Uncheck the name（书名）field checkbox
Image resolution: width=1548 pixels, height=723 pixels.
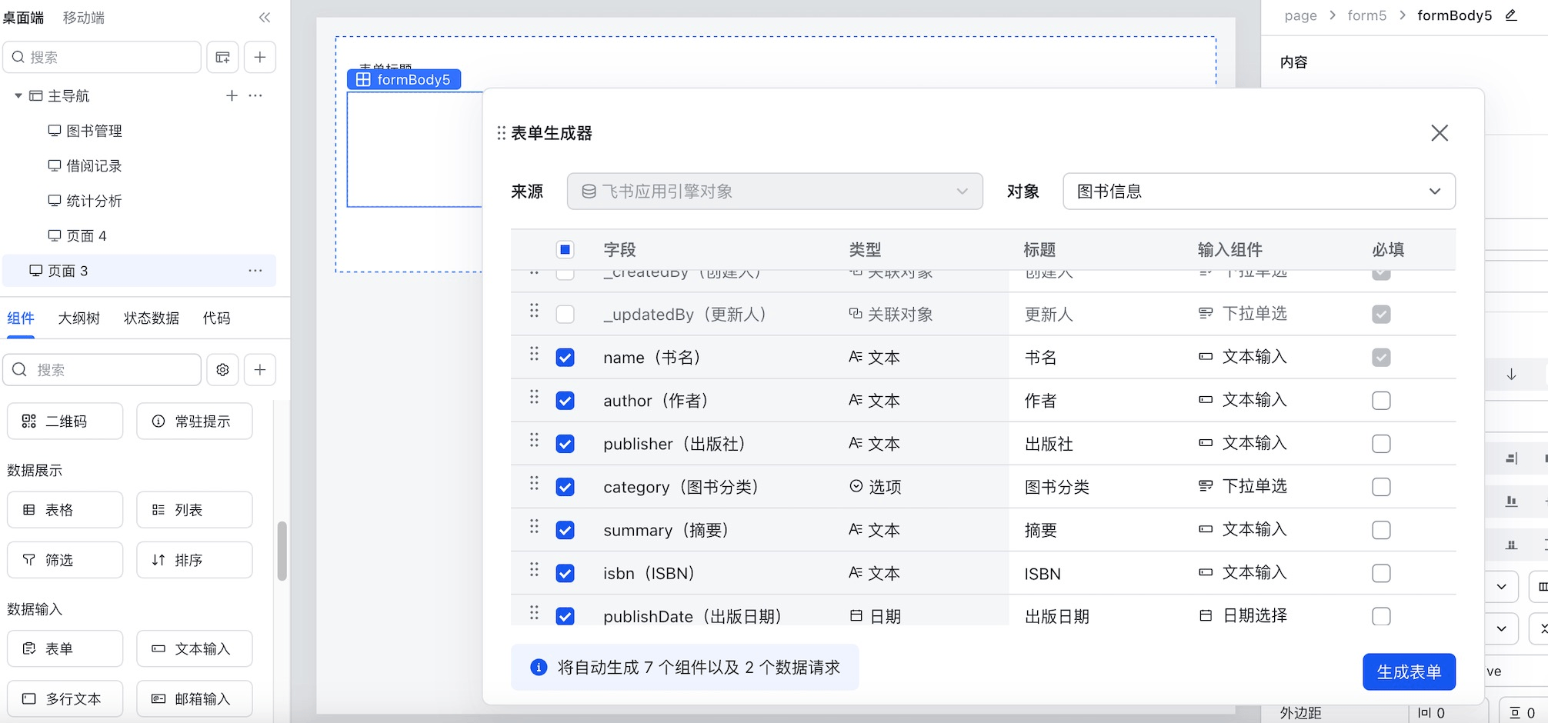pyautogui.click(x=565, y=358)
